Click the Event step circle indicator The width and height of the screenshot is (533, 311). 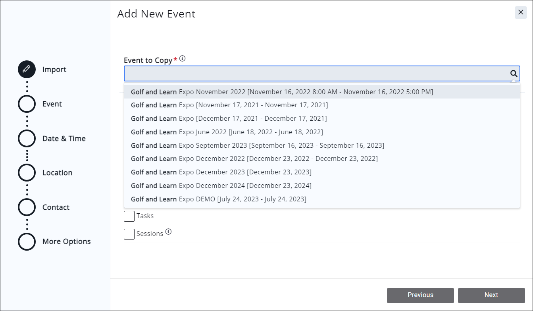tap(26, 104)
